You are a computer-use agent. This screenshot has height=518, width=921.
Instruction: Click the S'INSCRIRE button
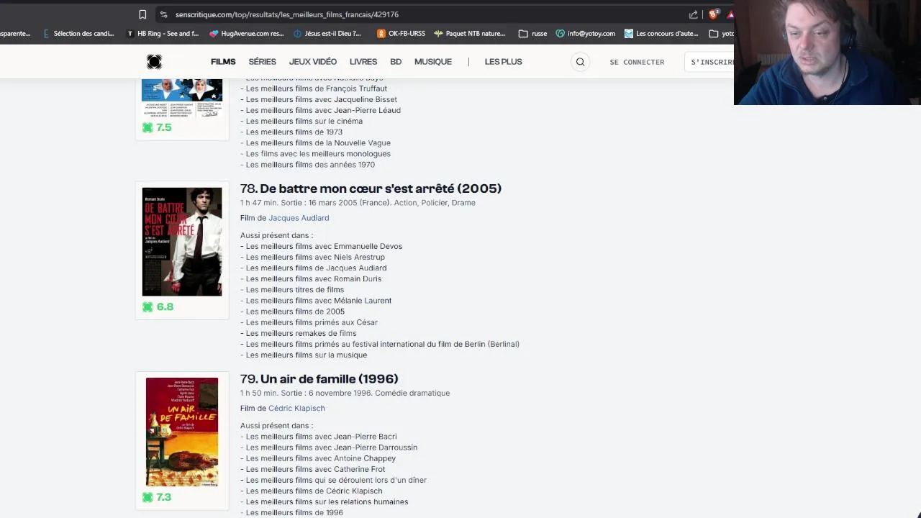(709, 62)
